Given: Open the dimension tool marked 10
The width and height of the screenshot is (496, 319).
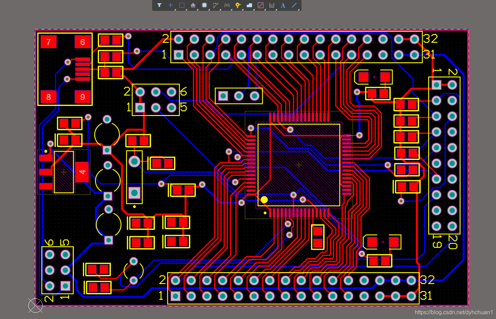Looking at the screenshot, I should [272, 5].
